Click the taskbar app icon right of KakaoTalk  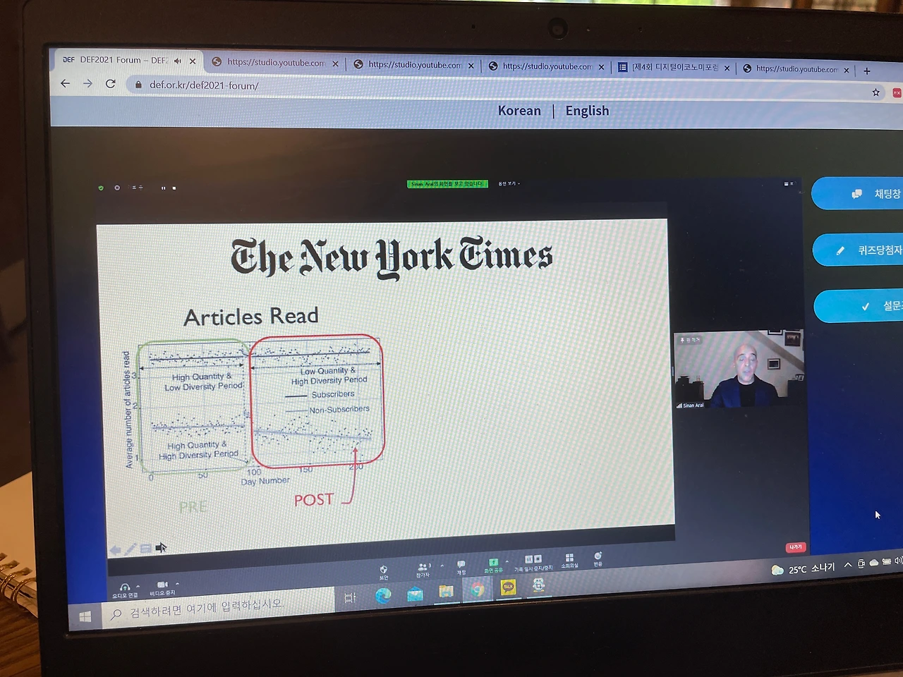point(538,585)
